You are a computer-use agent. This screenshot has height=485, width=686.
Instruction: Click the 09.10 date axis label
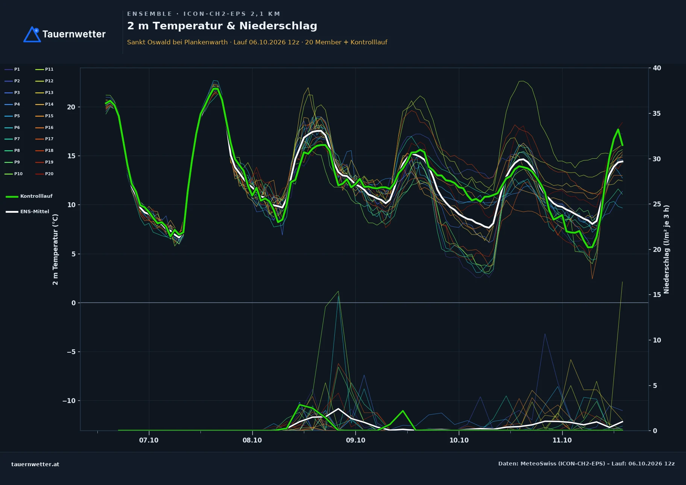click(355, 440)
